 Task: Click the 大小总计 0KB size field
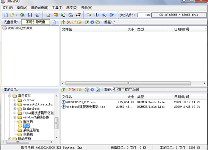[x=144, y=15]
